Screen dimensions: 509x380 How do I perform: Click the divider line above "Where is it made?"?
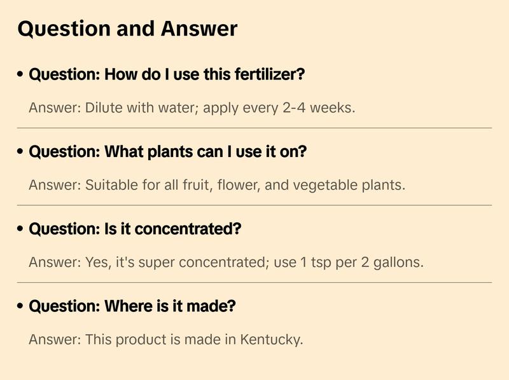point(254,282)
